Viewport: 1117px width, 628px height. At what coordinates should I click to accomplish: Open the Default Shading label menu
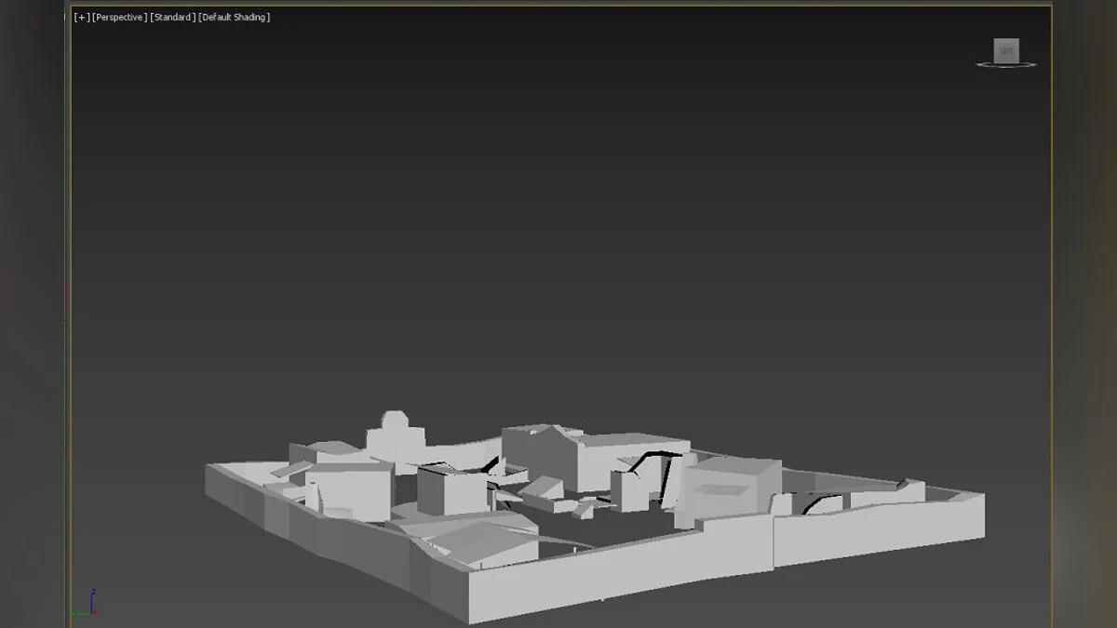coord(234,18)
